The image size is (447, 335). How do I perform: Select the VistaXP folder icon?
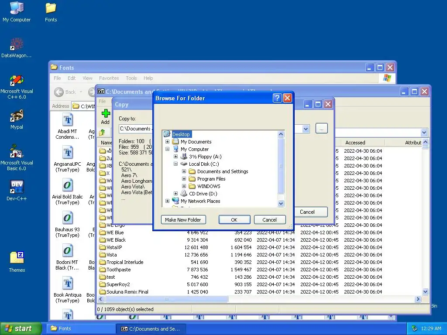point(102,247)
